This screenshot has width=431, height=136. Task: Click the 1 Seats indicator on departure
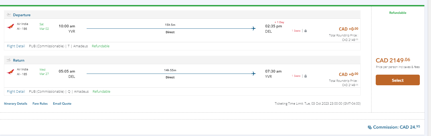(x=296, y=31)
